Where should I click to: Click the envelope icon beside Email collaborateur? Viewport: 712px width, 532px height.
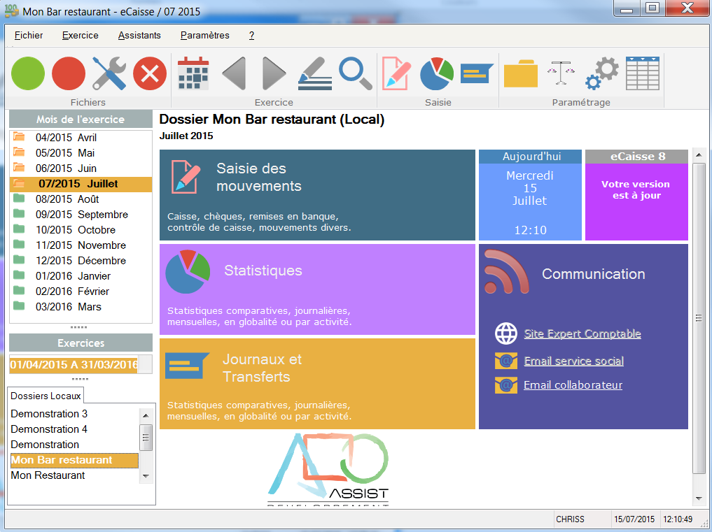tap(506, 385)
